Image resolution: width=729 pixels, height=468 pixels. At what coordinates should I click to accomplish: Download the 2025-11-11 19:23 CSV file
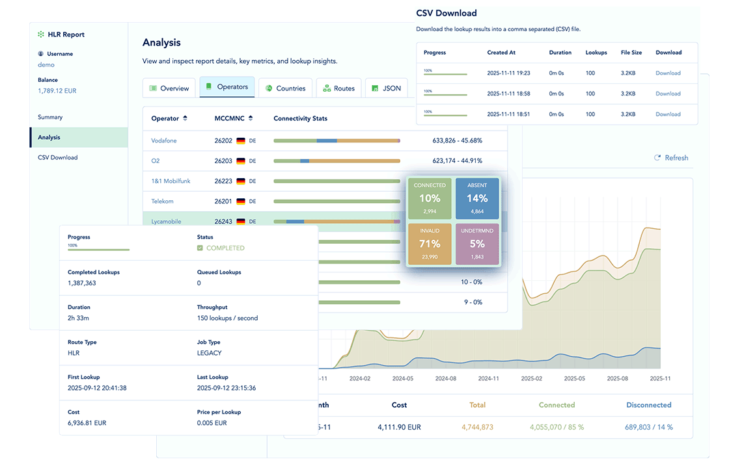(668, 73)
